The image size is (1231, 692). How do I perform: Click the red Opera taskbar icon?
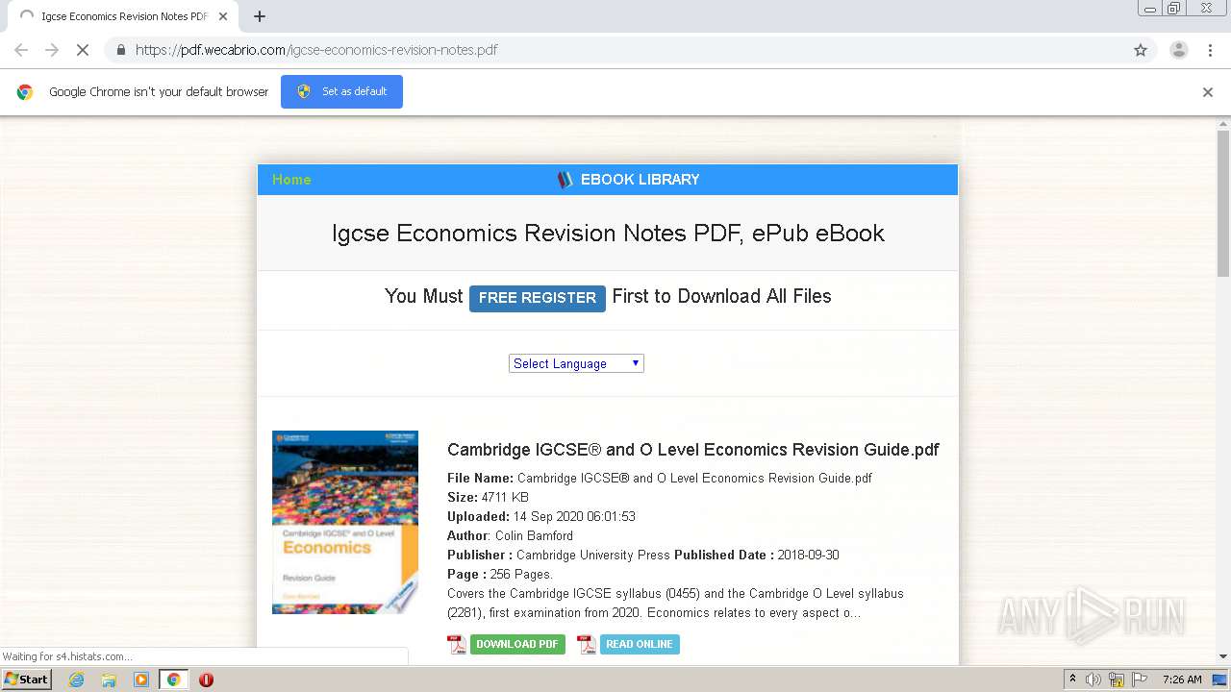[x=206, y=680]
